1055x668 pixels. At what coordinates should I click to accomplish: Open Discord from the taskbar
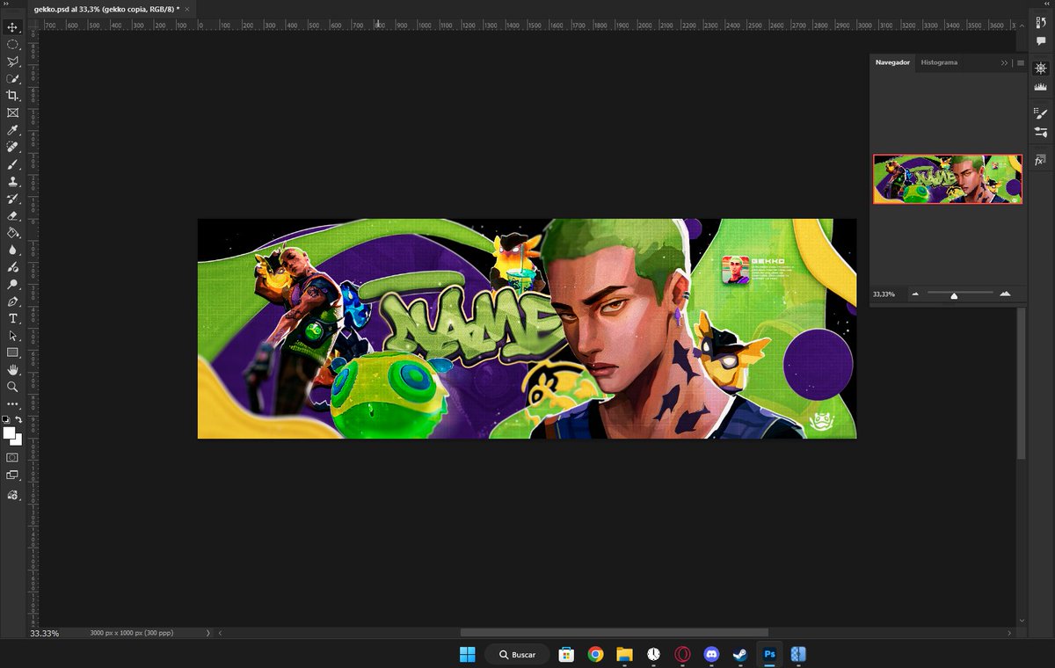(711, 654)
